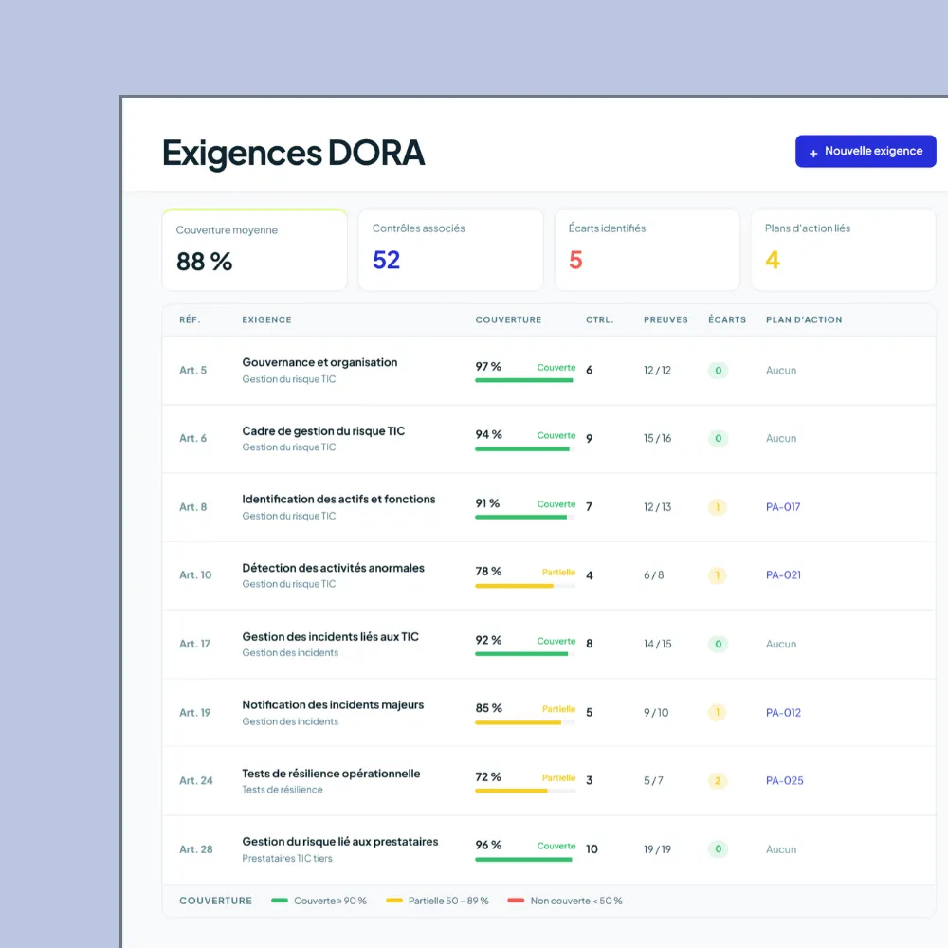This screenshot has width=948, height=948.
Task: Click the Nouvelle exigence button
Action: [866, 151]
